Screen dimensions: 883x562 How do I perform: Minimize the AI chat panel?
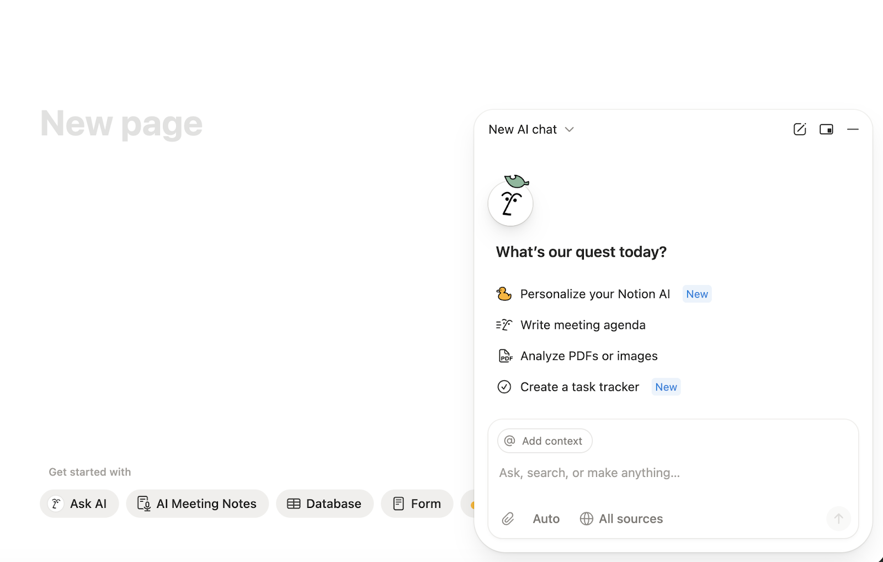[x=853, y=129]
